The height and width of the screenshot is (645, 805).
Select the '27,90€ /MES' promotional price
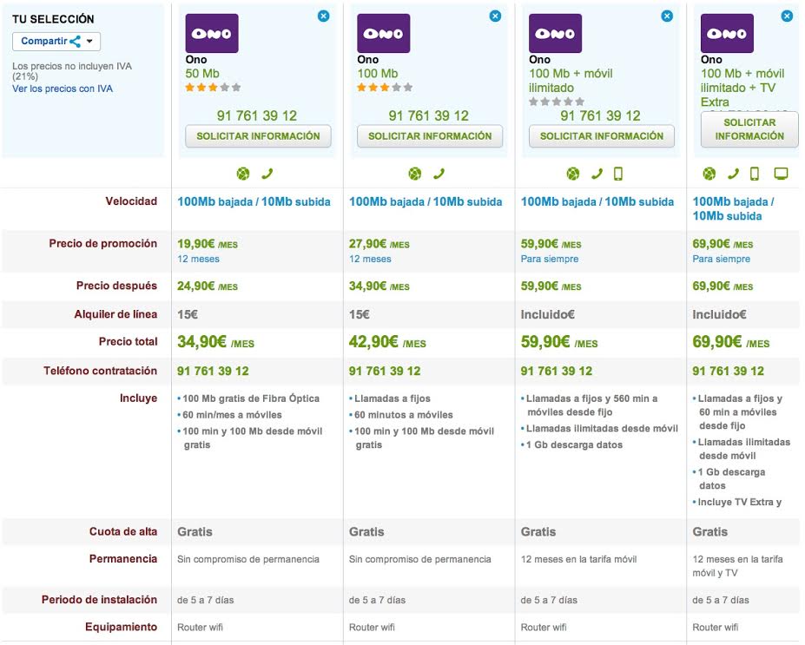pyautogui.click(x=379, y=244)
